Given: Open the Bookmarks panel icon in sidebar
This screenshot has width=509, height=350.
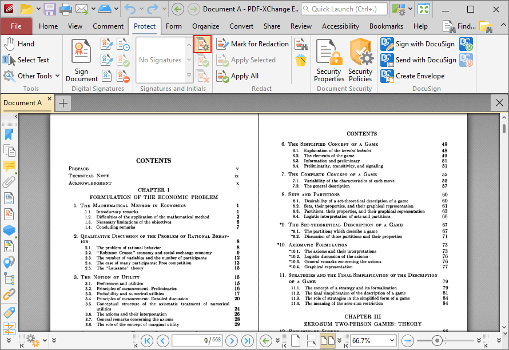Looking at the screenshot, I should (x=8, y=134).
